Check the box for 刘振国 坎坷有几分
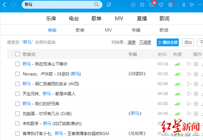 (x=17, y=114)
